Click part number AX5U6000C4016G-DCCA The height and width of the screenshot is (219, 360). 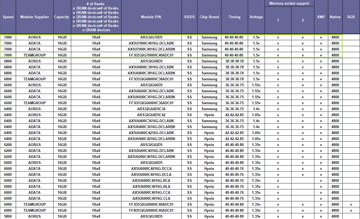click(151, 169)
